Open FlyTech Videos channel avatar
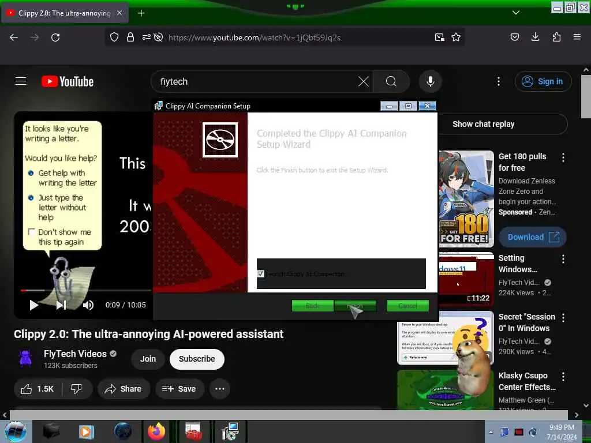The width and height of the screenshot is (591, 443). click(x=25, y=358)
